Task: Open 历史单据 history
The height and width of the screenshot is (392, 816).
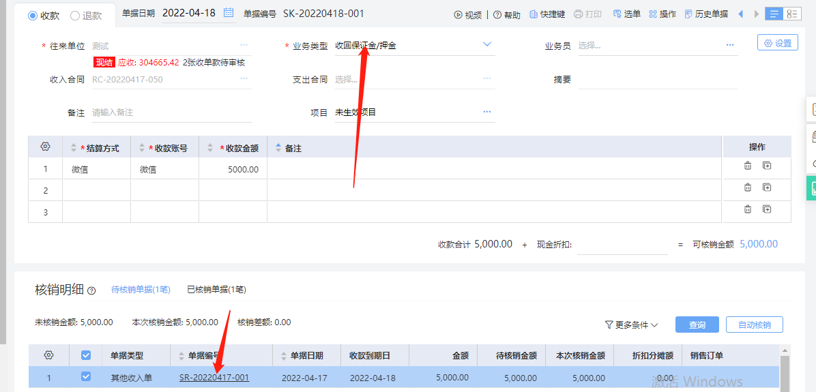Action: pos(706,14)
